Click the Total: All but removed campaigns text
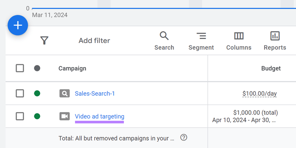The image size is (296, 148). 116,139
